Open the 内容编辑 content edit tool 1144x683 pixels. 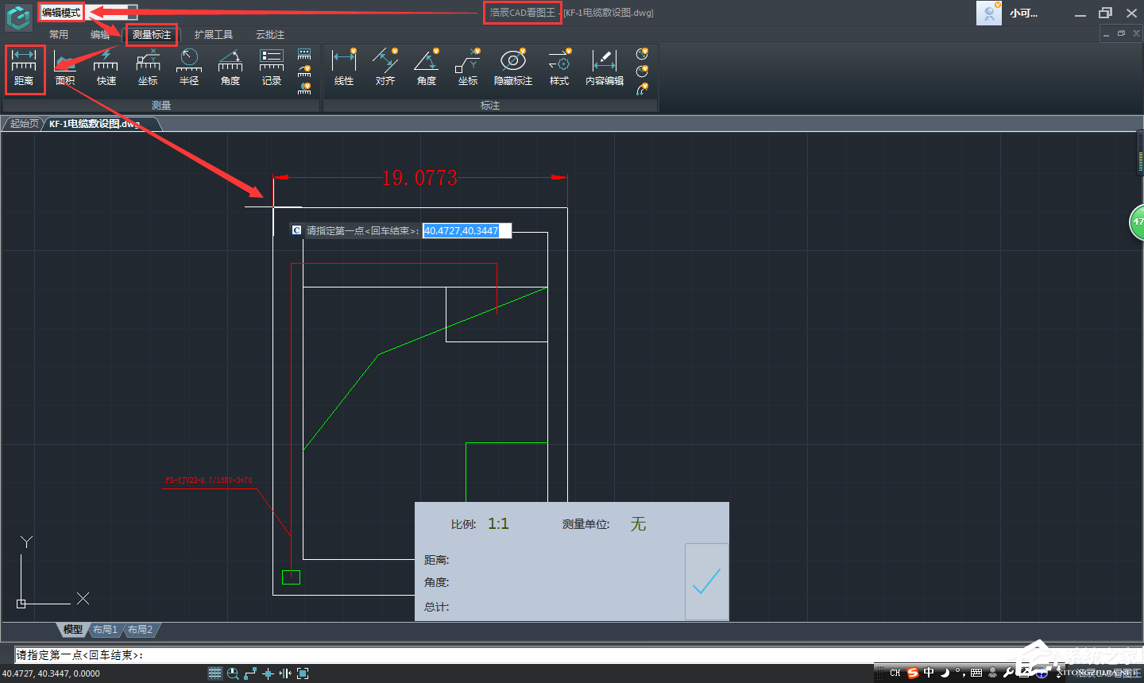[x=605, y=68]
